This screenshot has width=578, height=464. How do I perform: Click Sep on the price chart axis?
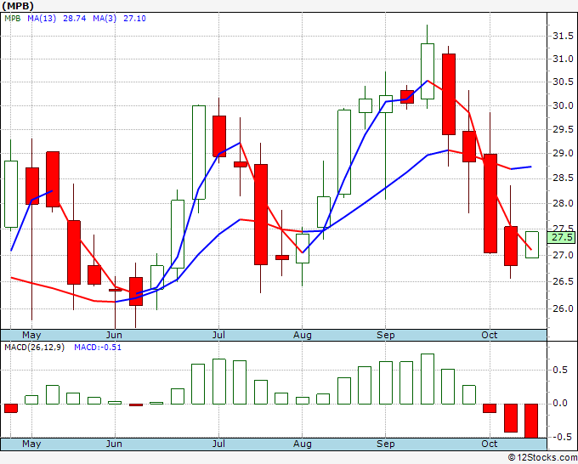tap(386, 335)
